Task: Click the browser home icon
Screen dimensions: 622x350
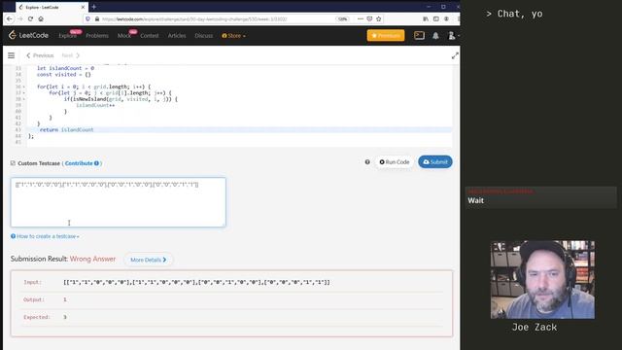Action: tap(41, 18)
